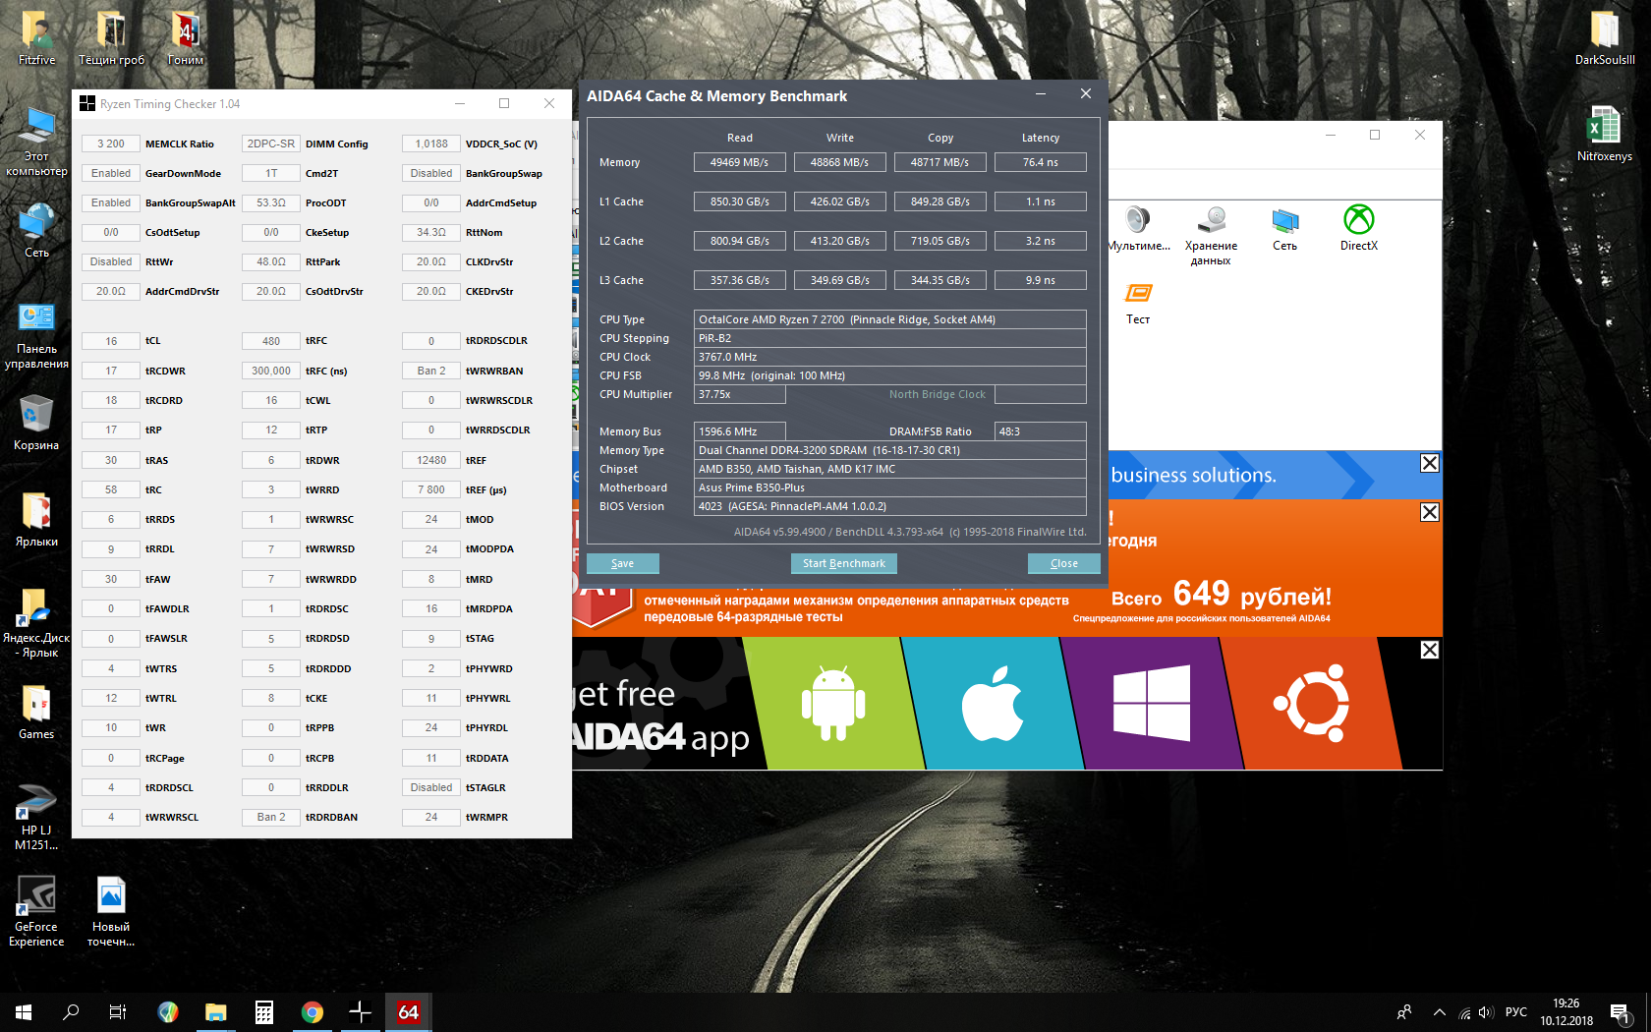Open the Корзина recycle bin

click(36, 423)
